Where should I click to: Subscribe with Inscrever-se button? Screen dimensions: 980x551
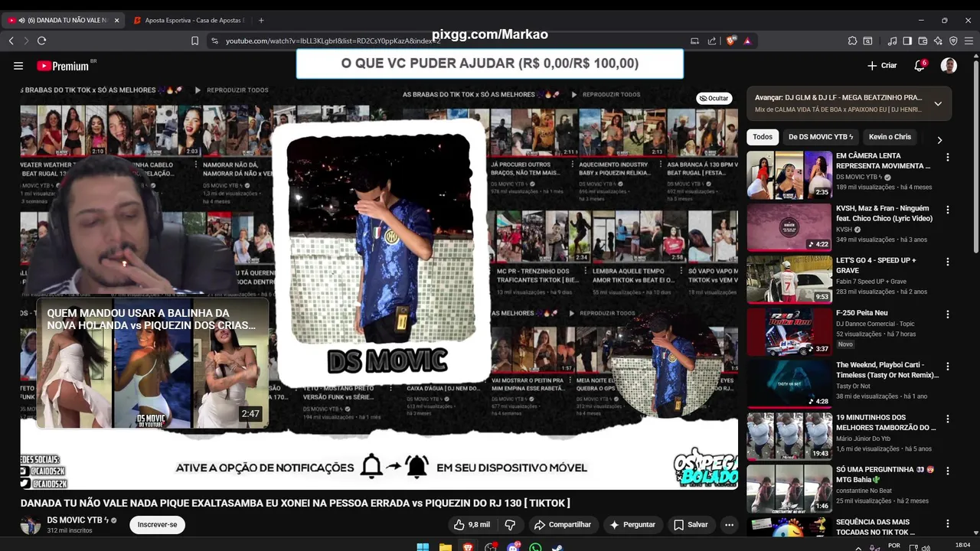tap(157, 524)
